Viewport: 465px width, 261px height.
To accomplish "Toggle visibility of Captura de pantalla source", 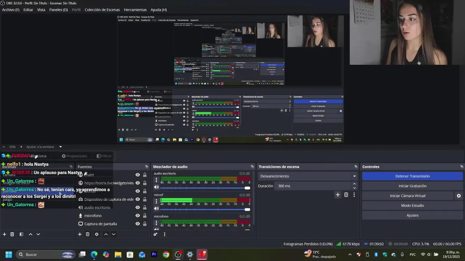I will pos(138,224).
